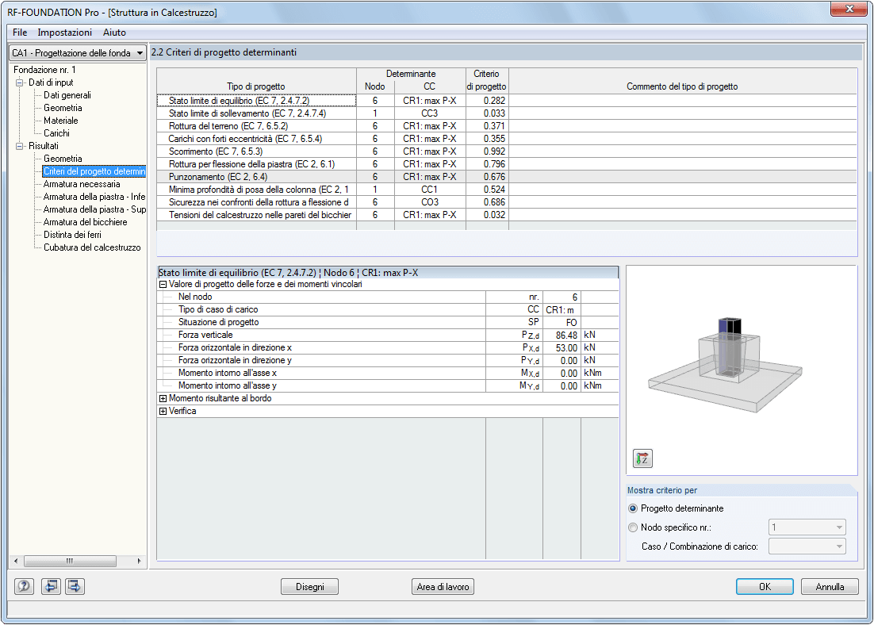Open the Impostazioni menu
This screenshot has width=874, height=625.
click(x=65, y=33)
